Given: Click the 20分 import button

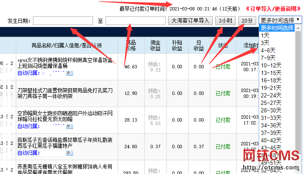Looking at the screenshot, I should click(x=247, y=20).
